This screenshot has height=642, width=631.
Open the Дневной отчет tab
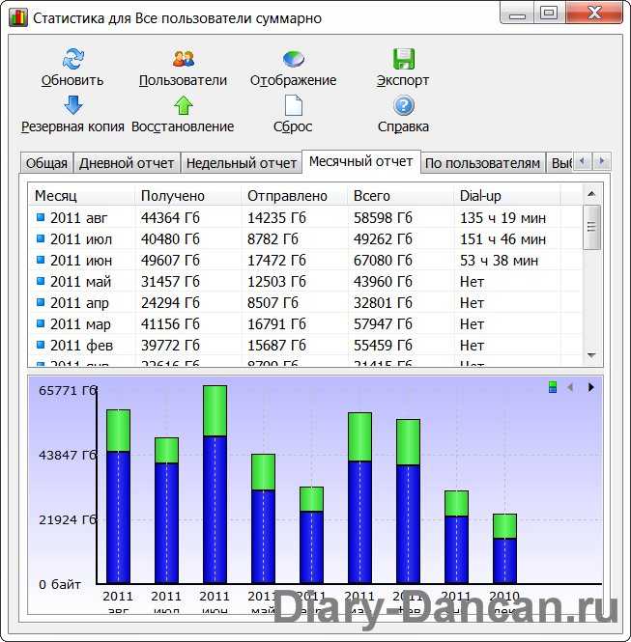(x=127, y=163)
